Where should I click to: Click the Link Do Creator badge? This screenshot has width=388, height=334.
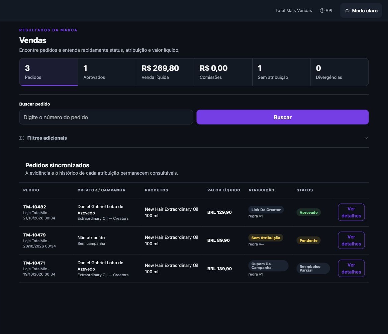click(x=266, y=210)
